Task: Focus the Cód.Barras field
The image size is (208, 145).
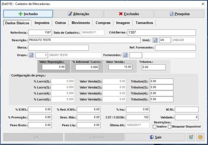Action: 162,33
